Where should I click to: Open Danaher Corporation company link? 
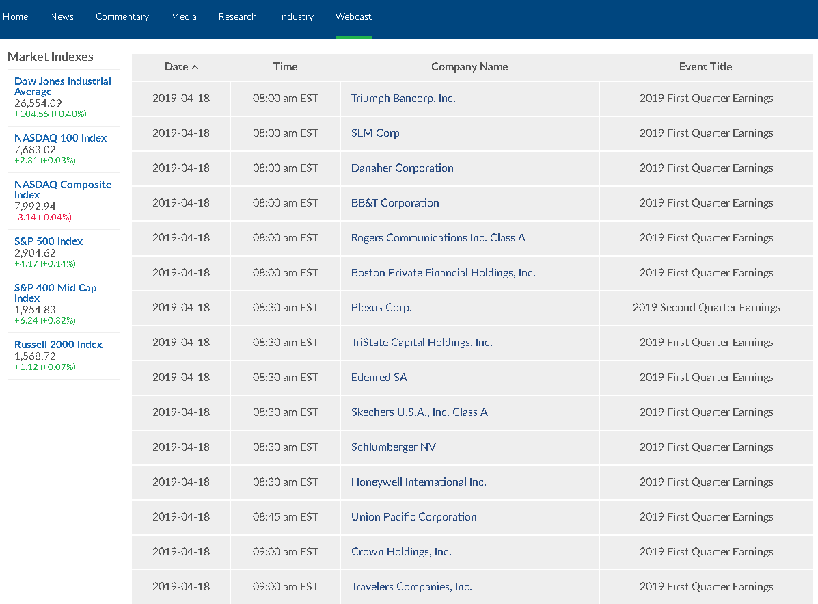click(x=403, y=168)
